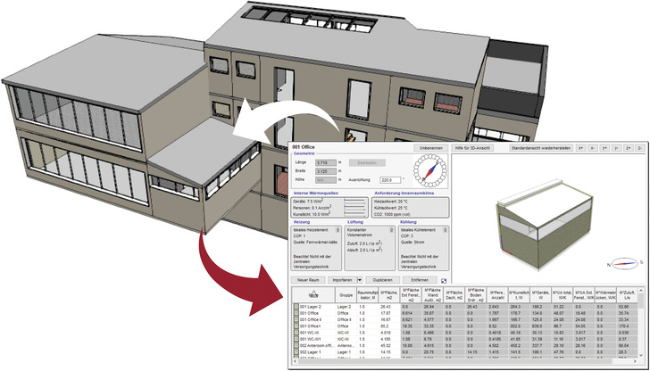Open the Importieren dropdown arrow
Screen dimensions: 650x371
(x=359, y=280)
